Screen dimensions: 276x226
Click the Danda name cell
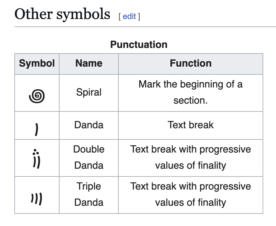[89, 125]
